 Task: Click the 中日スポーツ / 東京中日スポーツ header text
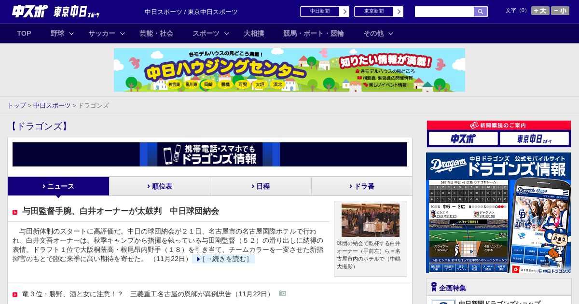(191, 12)
